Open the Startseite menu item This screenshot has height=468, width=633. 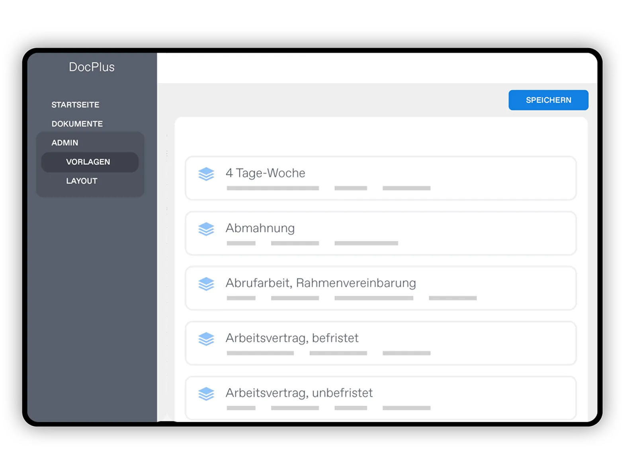(x=75, y=105)
